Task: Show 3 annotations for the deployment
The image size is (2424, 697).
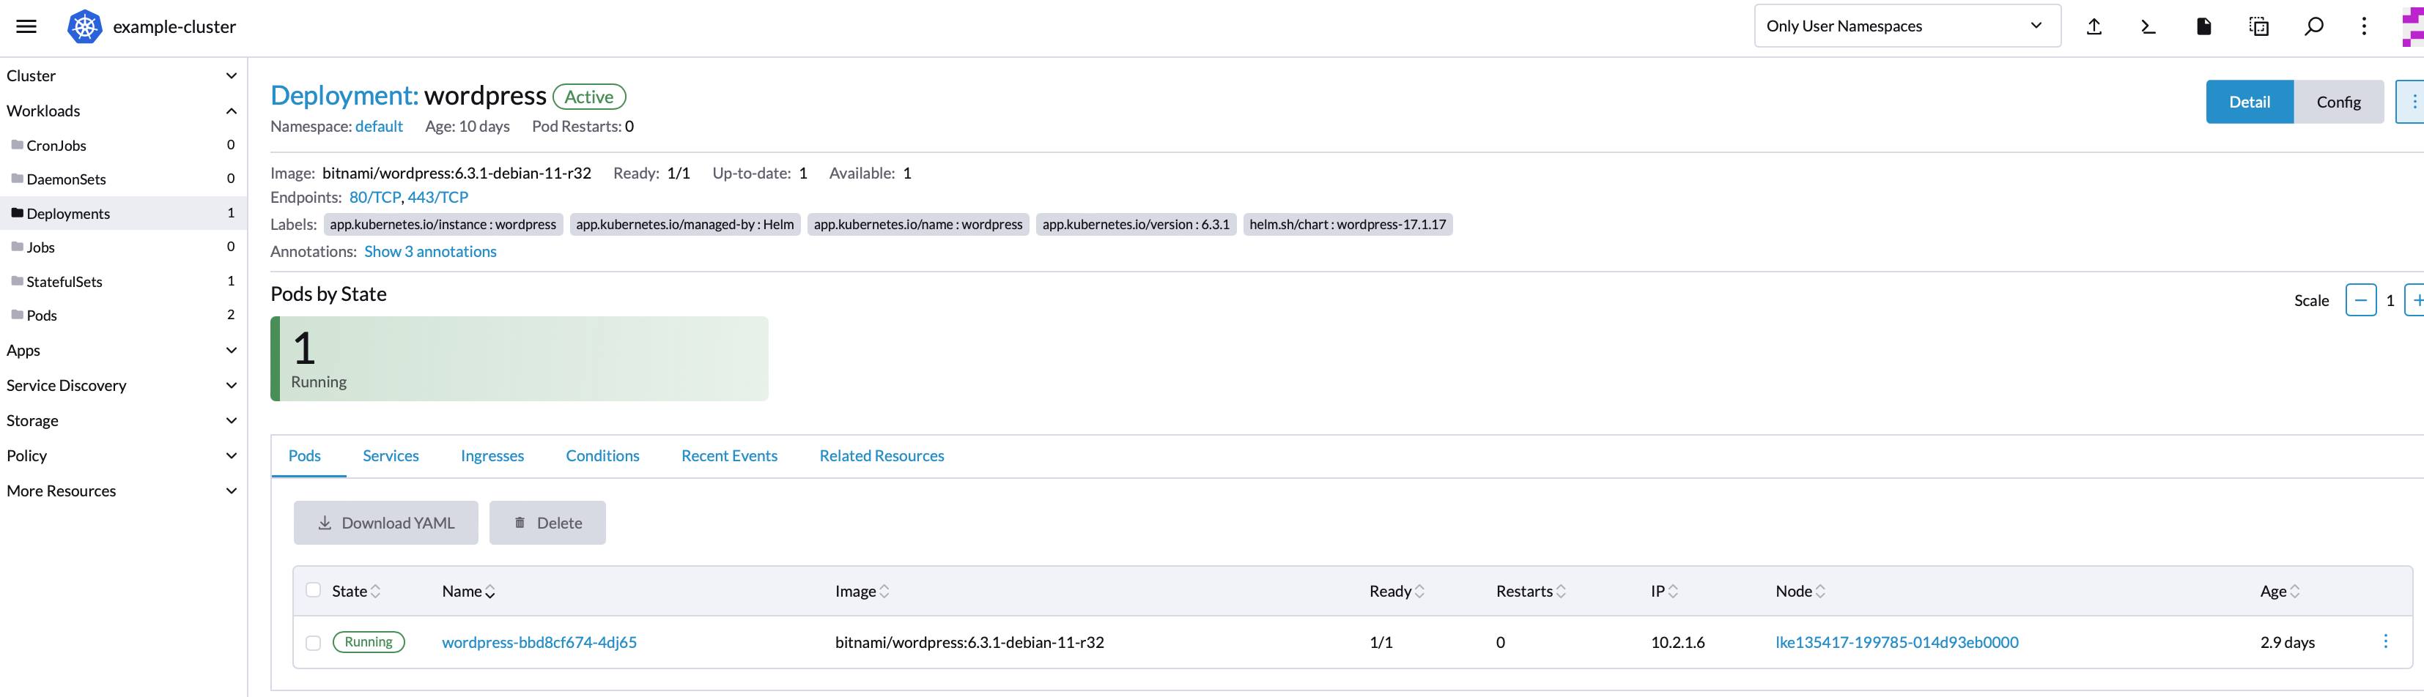Action: click(x=430, y=251)
